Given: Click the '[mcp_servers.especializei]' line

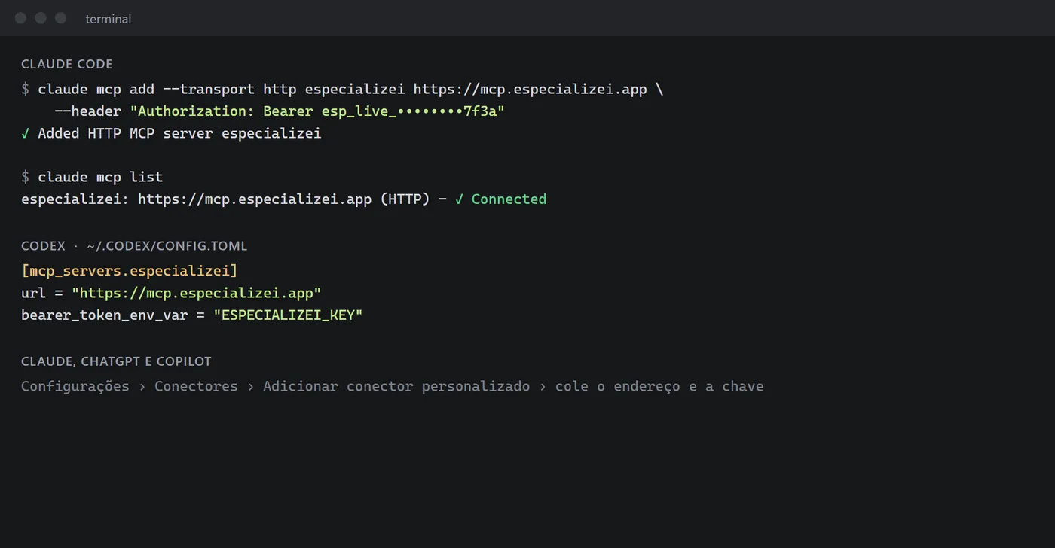Looking at the screenshot, I should point(129,270).
